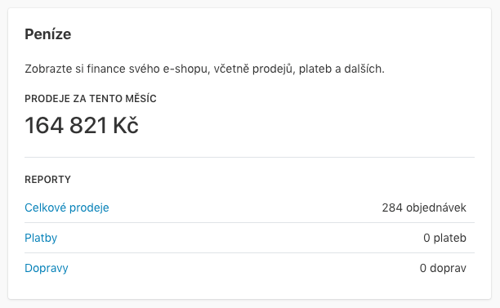Click the word objednávek in the first report row
Viewport: 500px width, 308px height.
pyautogui.click(x=436, y=208)
